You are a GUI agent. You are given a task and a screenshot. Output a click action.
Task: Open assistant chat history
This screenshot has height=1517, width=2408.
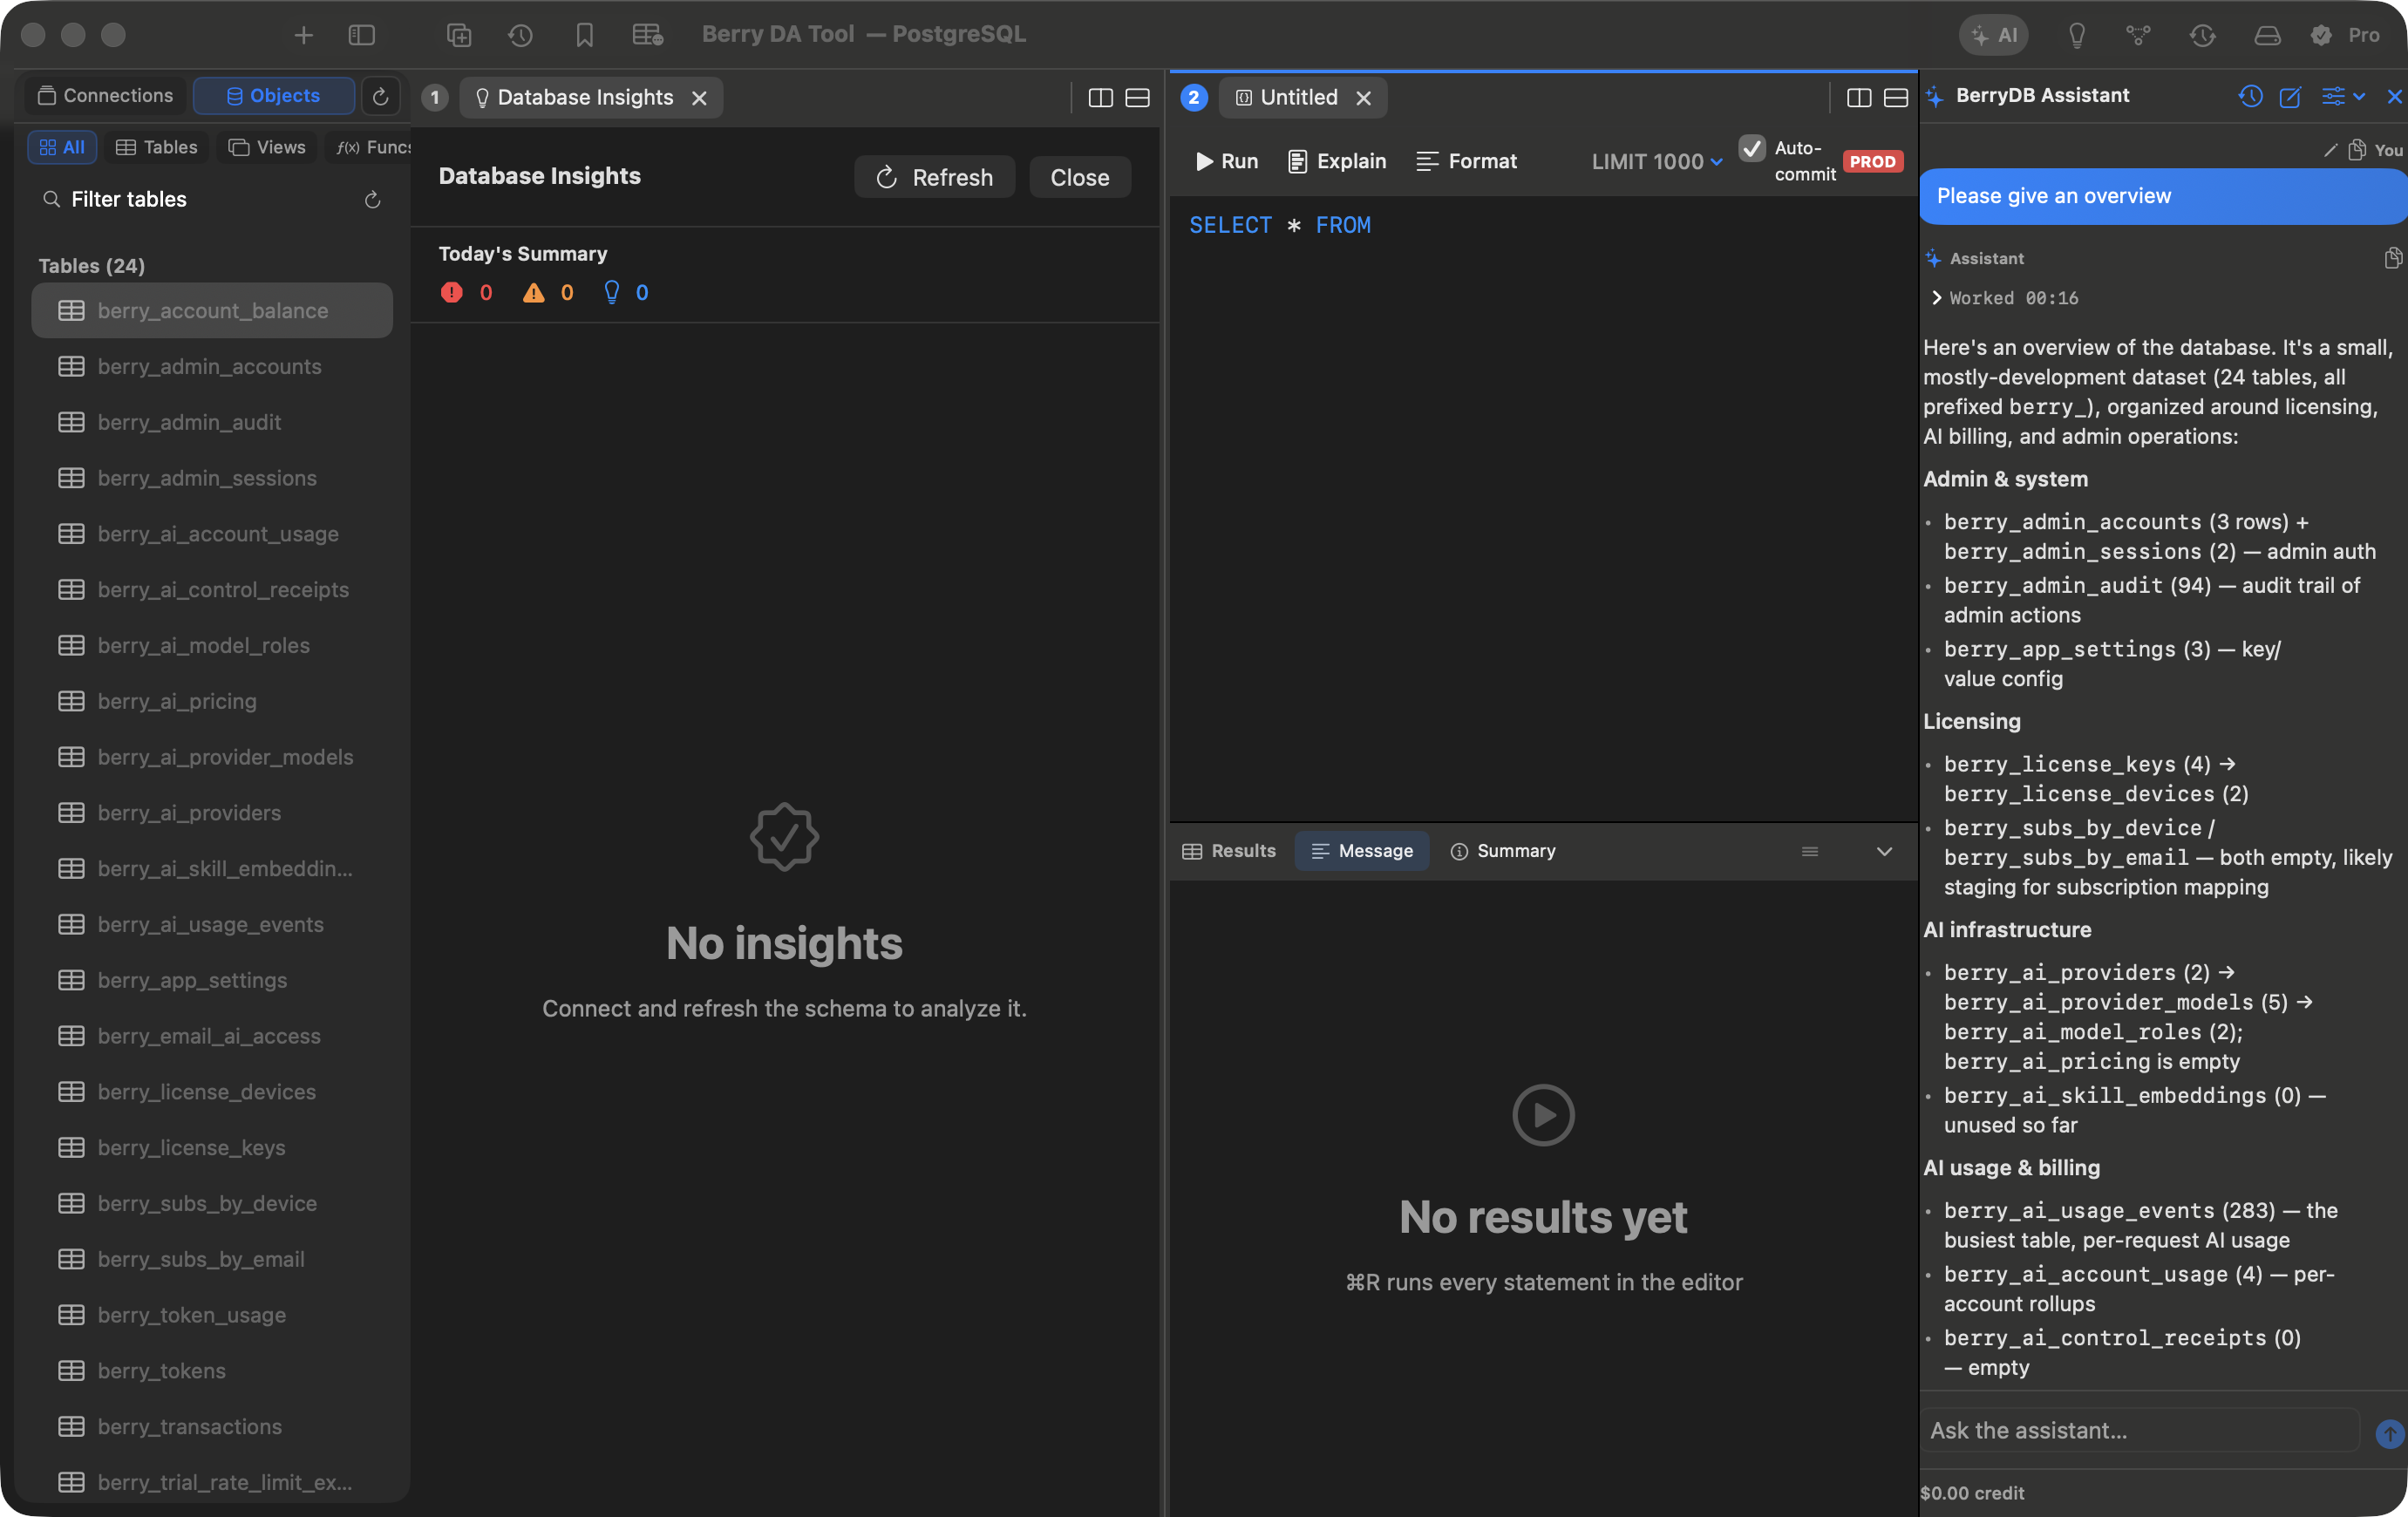2251,96
